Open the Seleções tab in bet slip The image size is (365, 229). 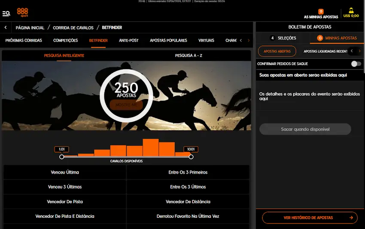point(283,38)
